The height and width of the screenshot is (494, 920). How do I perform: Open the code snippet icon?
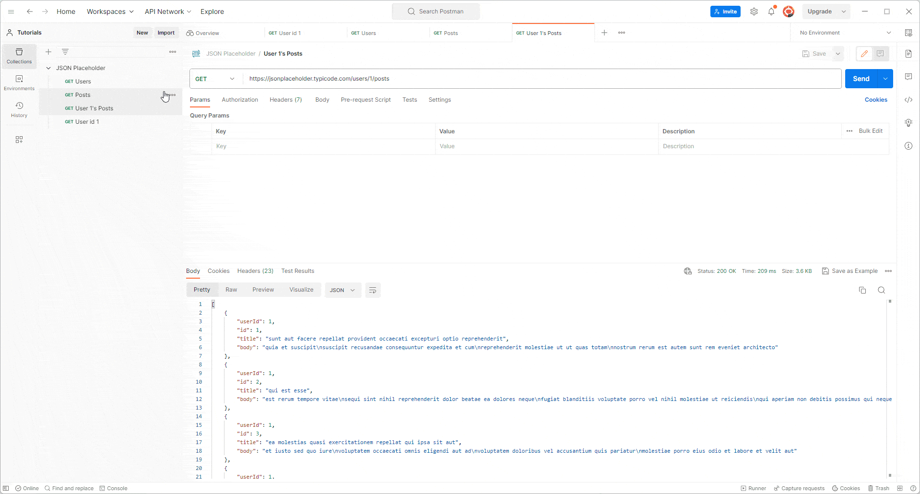click(x=908, y=100)
